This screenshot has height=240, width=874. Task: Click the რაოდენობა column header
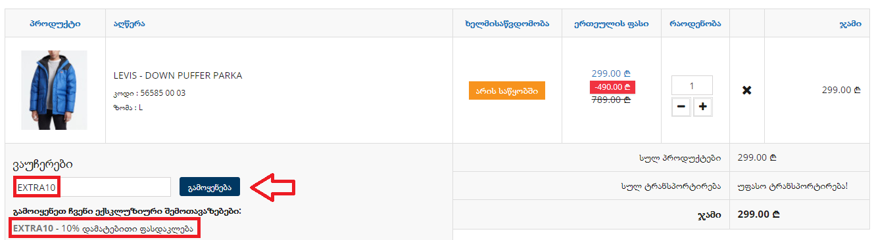coord(695,24)
